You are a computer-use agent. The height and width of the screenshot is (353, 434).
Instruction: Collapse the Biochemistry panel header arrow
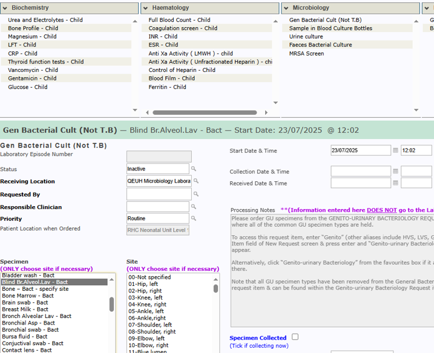coord(5,8)
